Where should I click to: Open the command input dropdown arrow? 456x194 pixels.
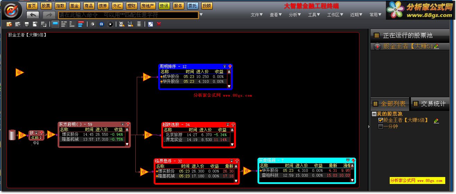point(201,15)
